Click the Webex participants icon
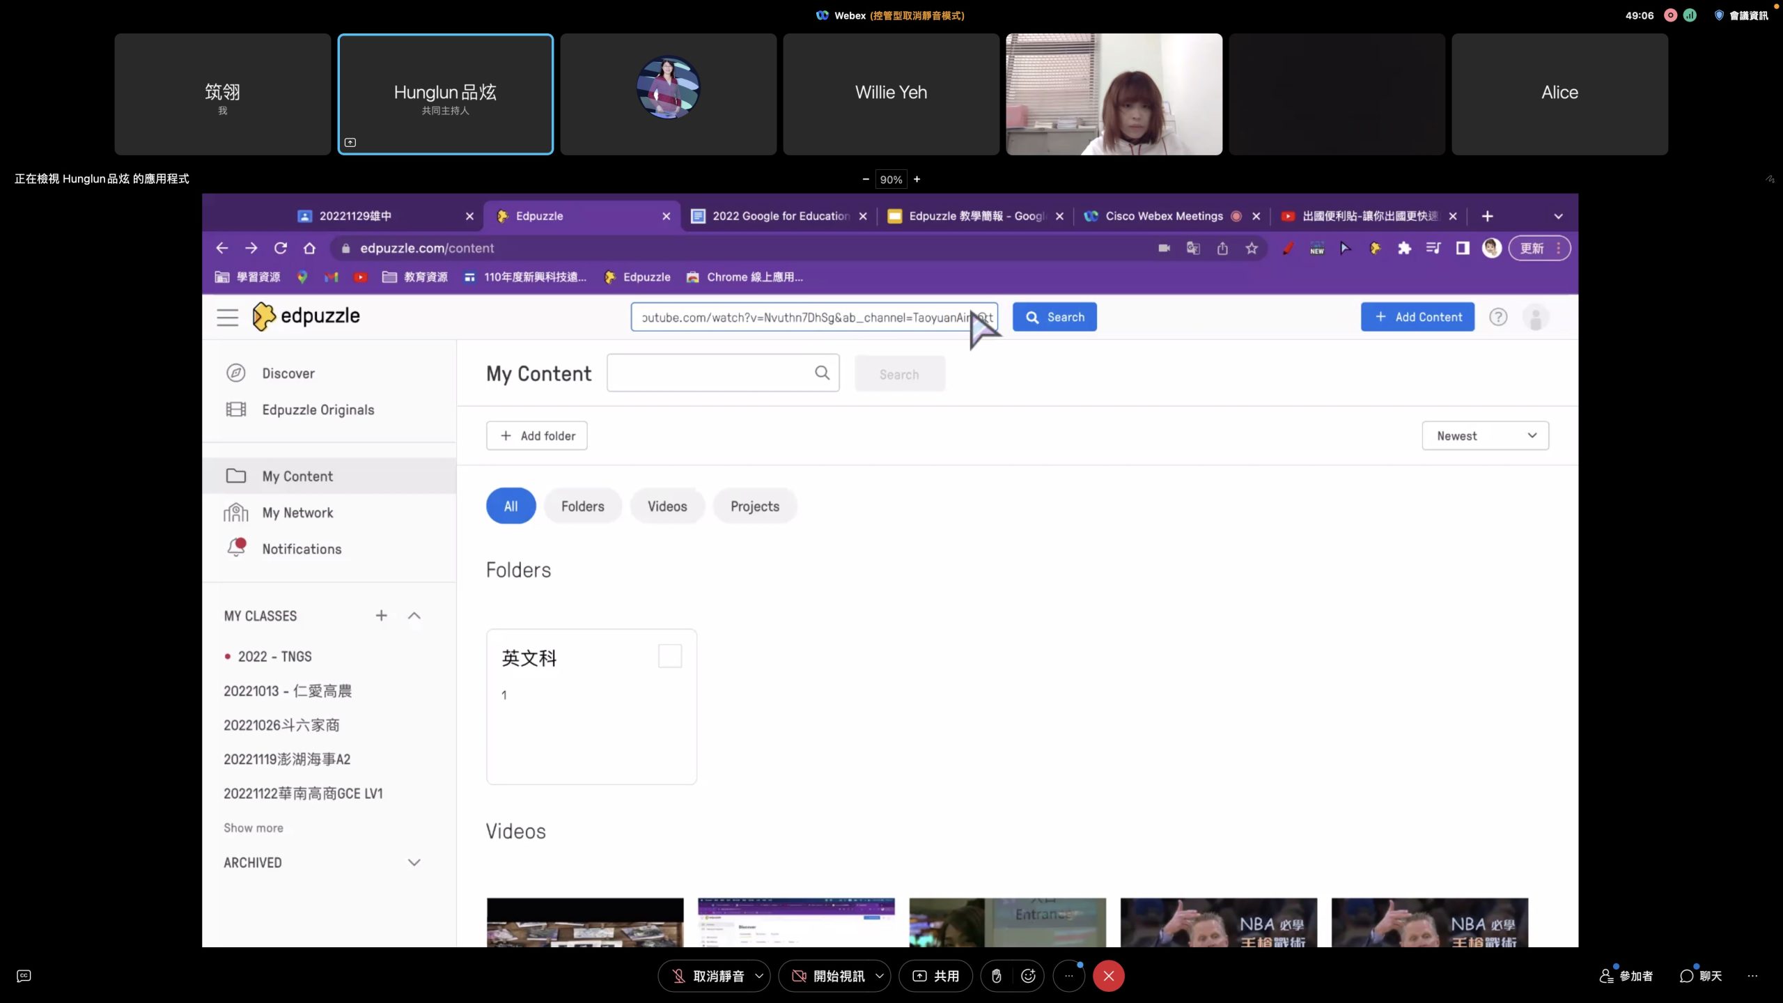The height and width of the screenshot is (1003, 1783). pyautogui.click(x=1626, y=976)
